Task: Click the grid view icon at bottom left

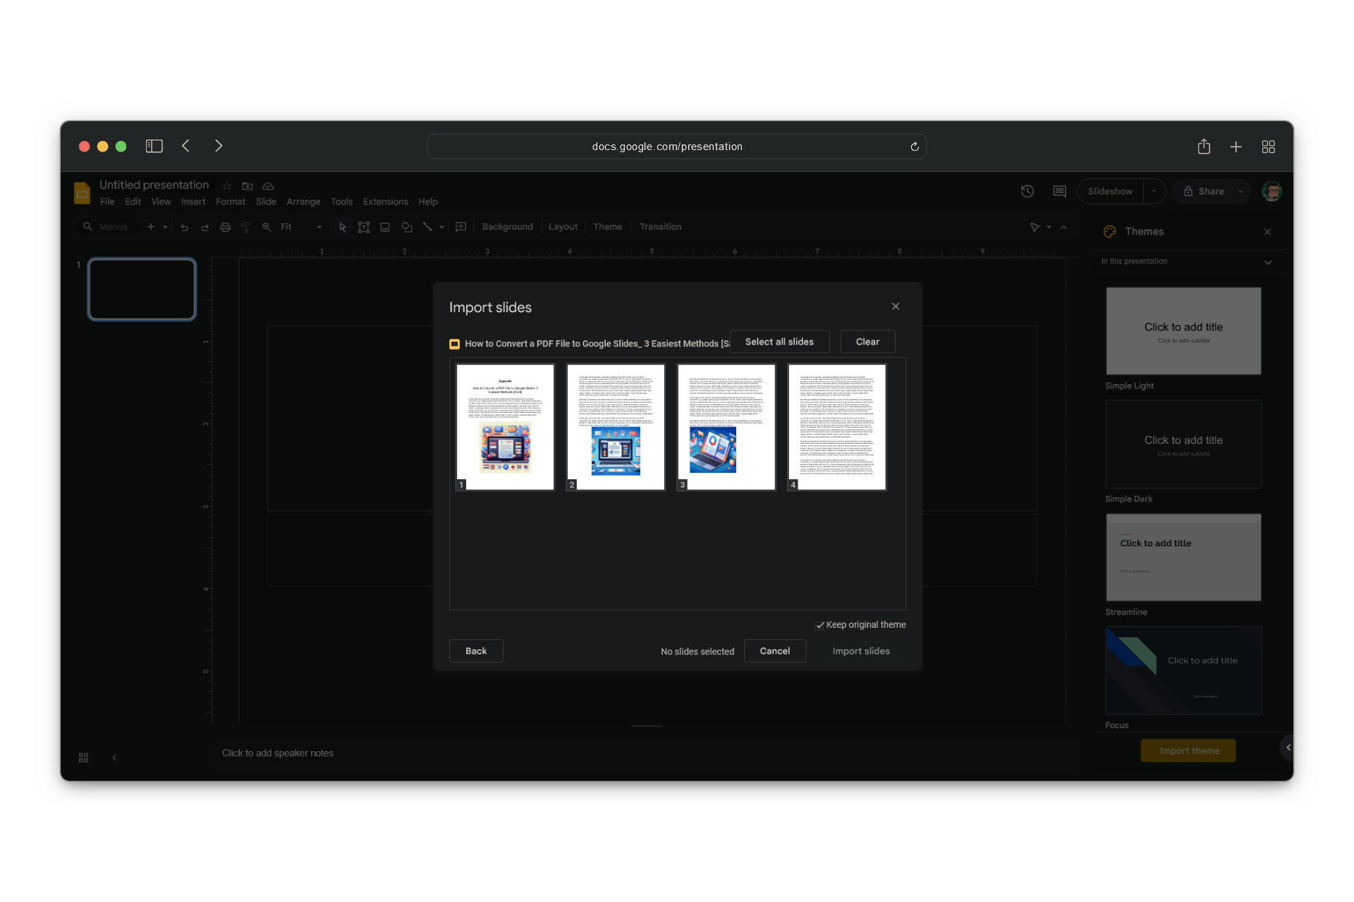Action: tap(83, 758)
